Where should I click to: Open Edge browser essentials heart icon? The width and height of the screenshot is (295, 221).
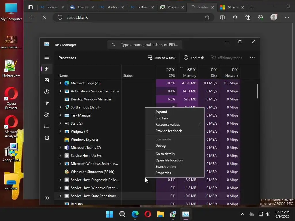click(260, 17)
